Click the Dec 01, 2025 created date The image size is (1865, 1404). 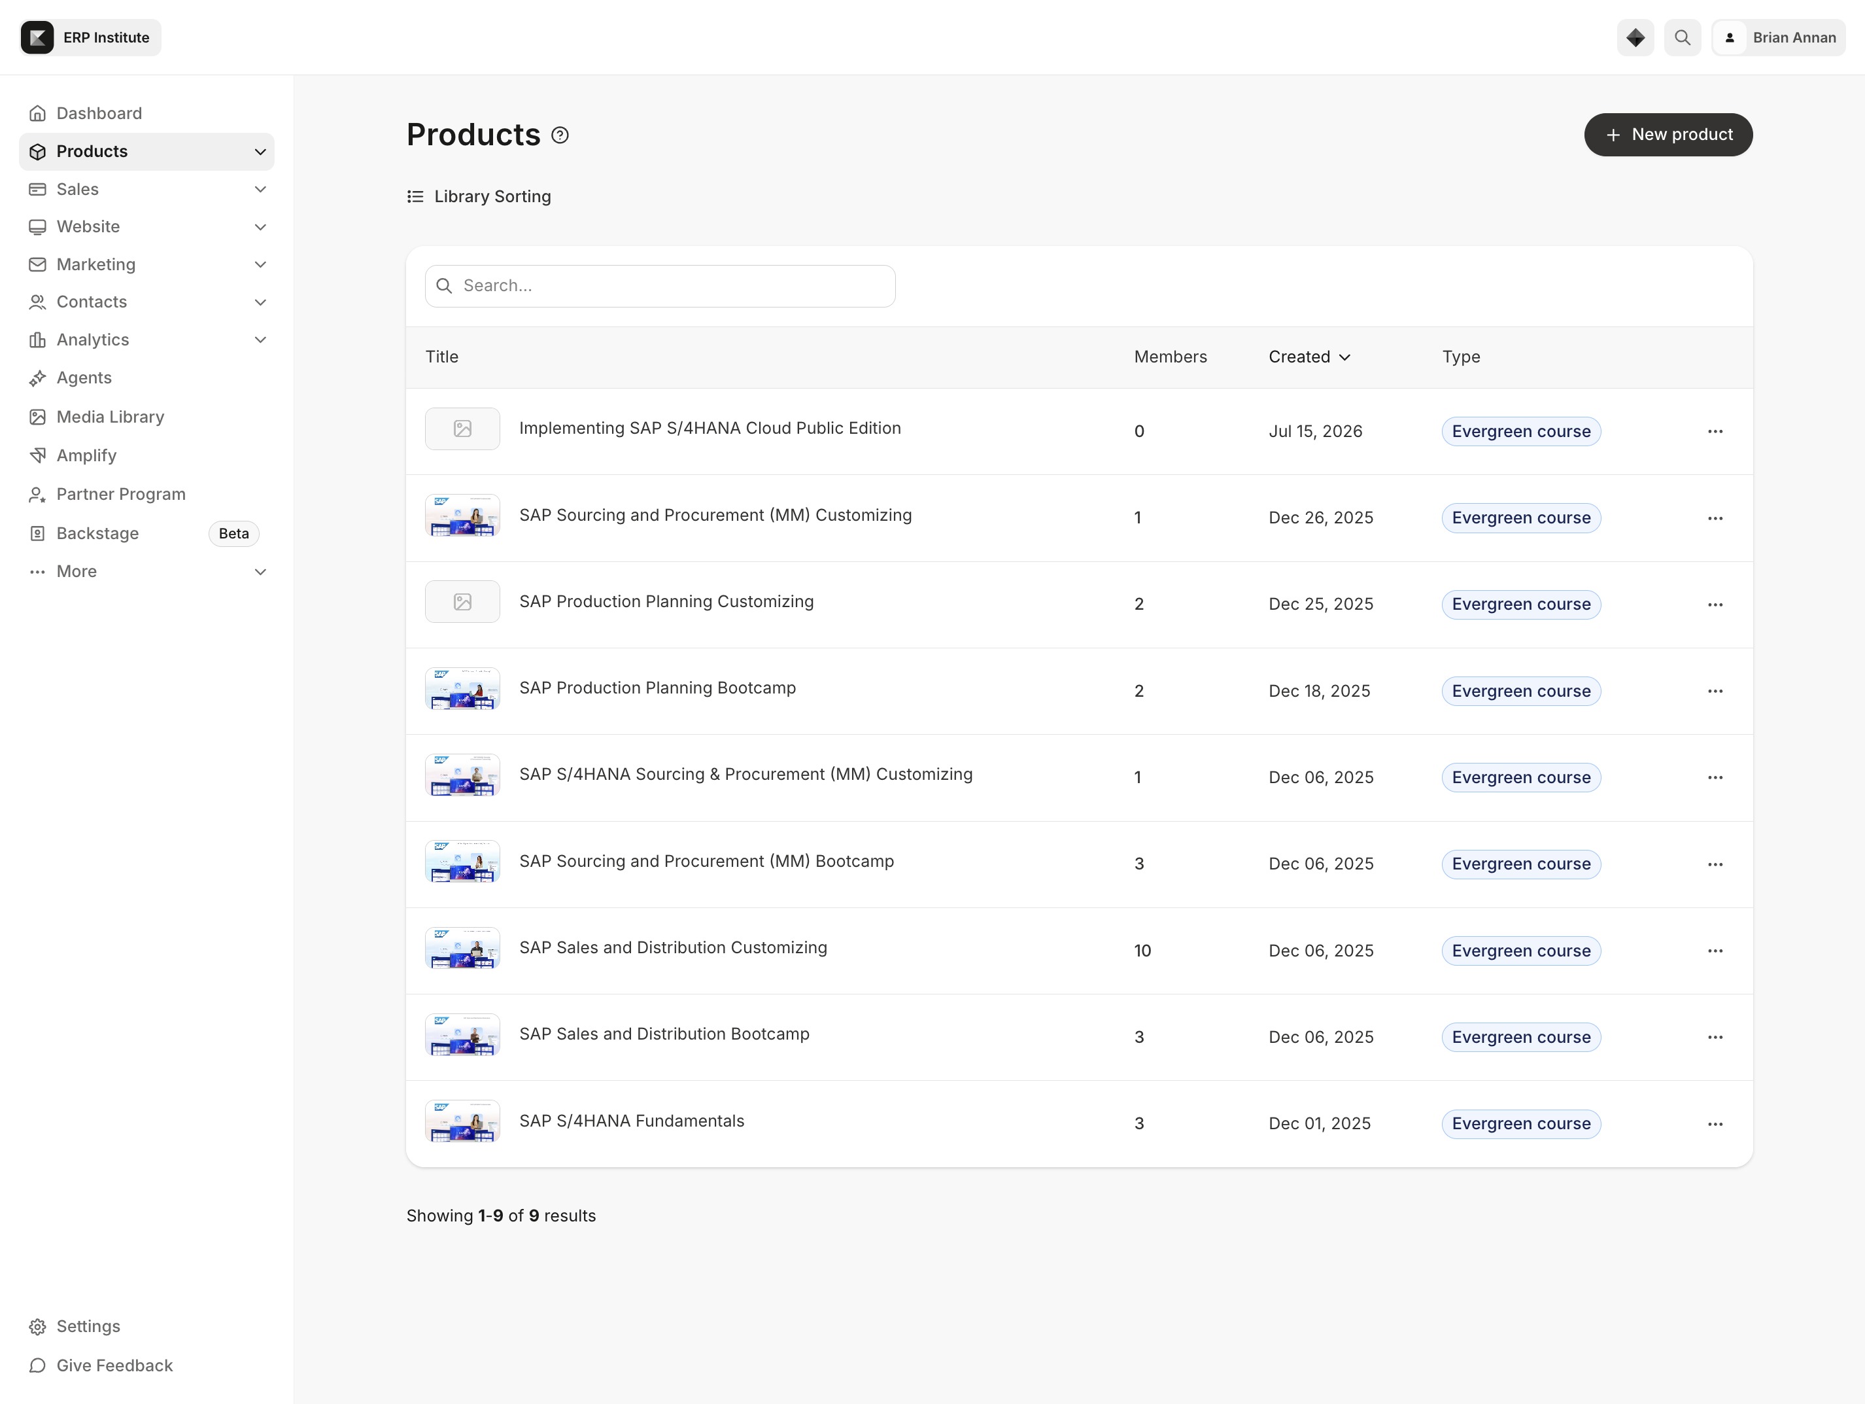click(x=1320, y=1124)
